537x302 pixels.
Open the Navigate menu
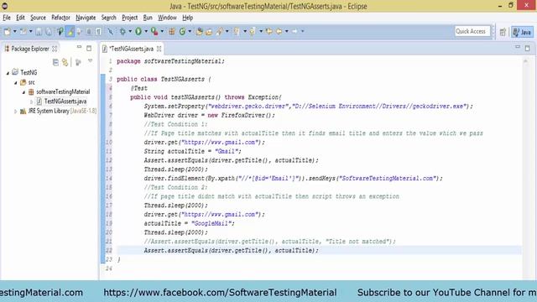pyautogui.click(x=86, y=18)
